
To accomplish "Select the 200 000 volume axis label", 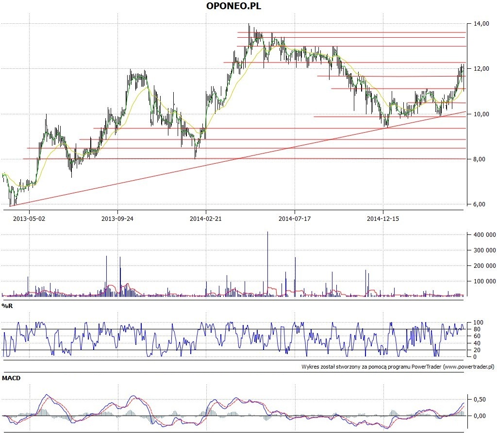I will (485, 266).
